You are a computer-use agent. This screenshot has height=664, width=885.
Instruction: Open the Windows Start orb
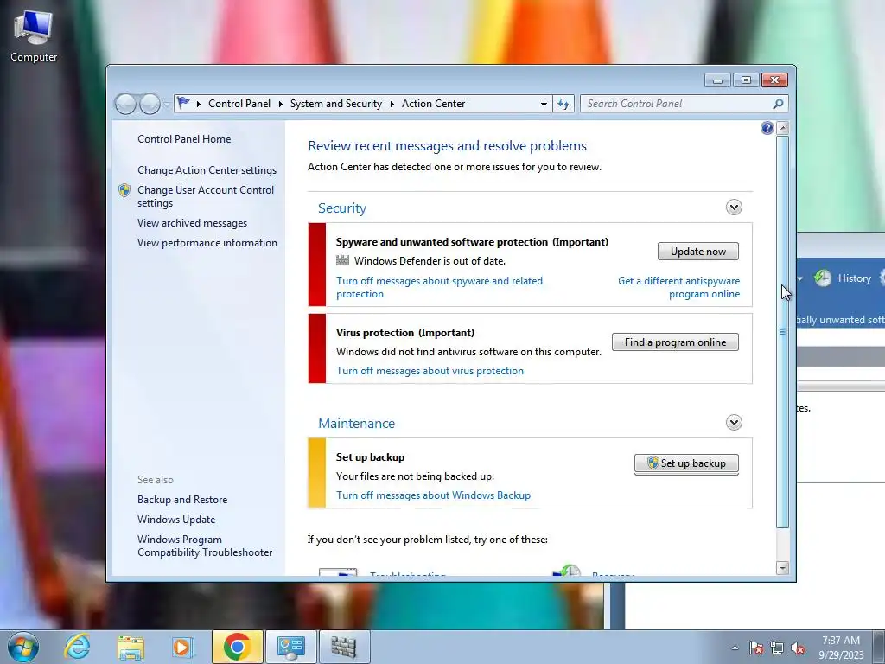pos(23,647)
